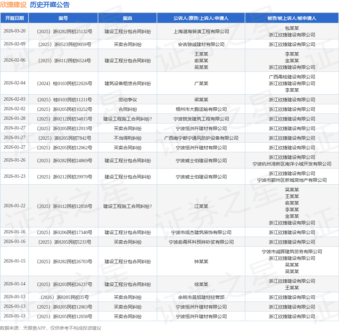339x331 pixels.
Task: Select case number (2025)浙0203民初26237号
Action: 65,284
